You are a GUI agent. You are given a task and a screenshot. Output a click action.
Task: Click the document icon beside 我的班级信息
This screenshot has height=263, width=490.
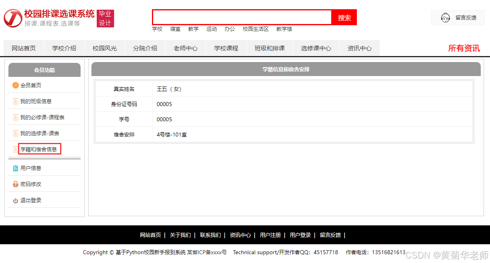[x=16, y=101]
